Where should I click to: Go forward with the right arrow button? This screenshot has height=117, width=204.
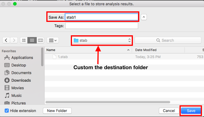click(x=14, y=40)
